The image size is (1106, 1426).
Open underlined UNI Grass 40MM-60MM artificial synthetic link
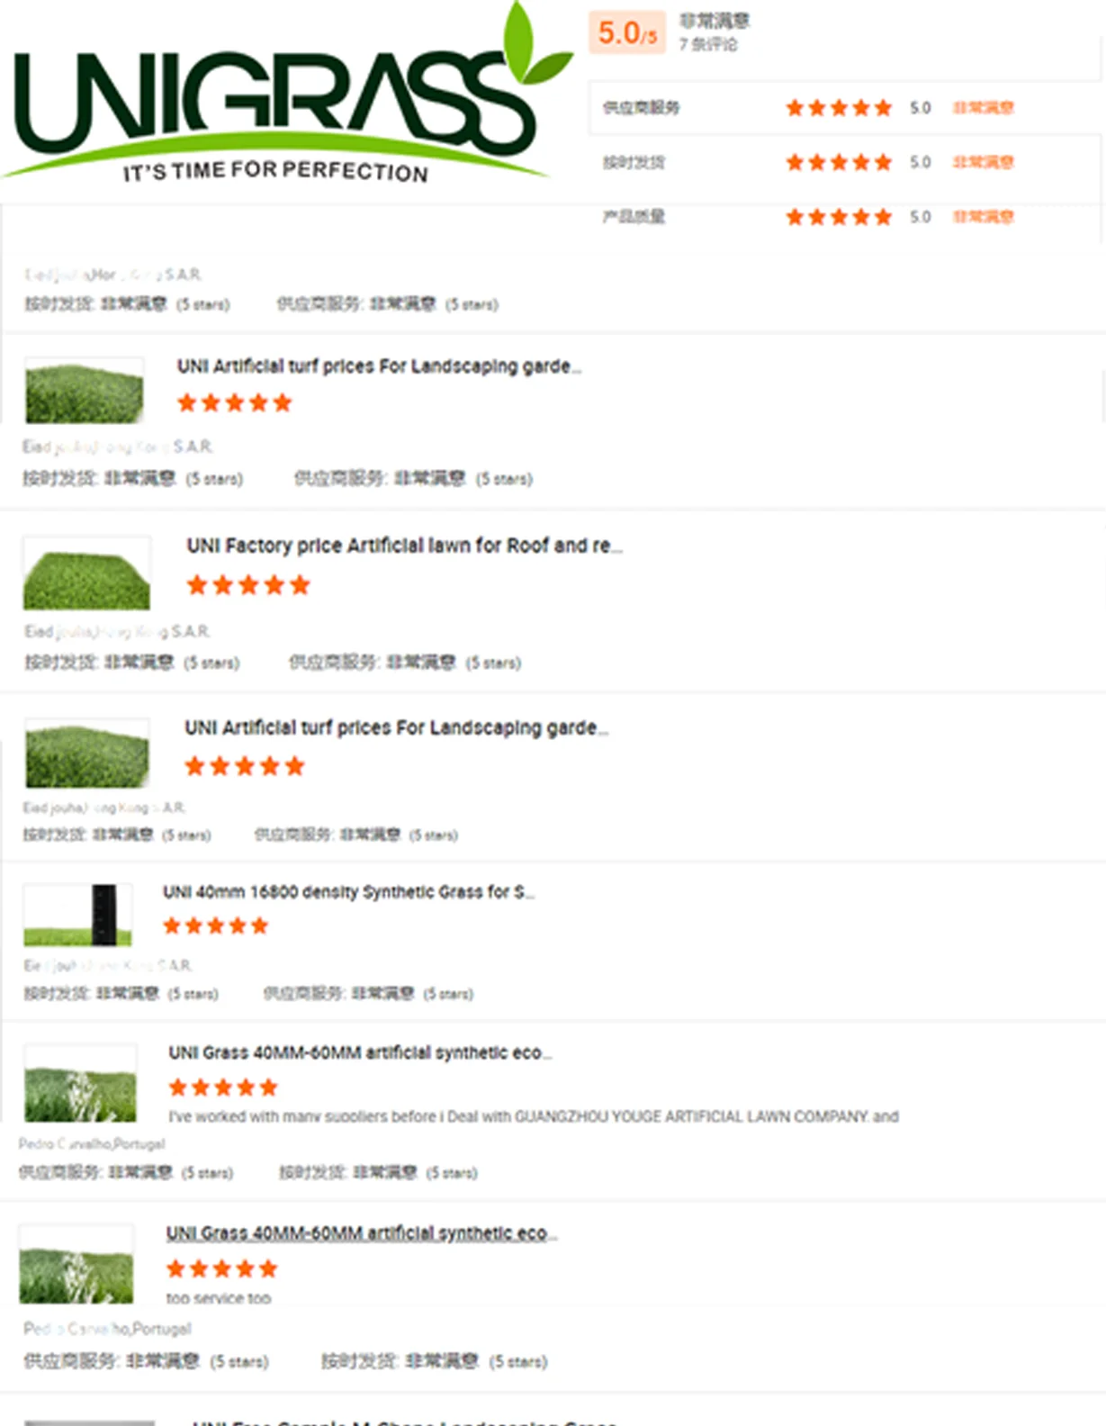[362, 1233]
